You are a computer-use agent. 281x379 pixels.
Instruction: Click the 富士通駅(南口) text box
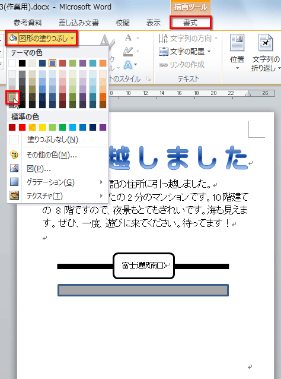143,266
